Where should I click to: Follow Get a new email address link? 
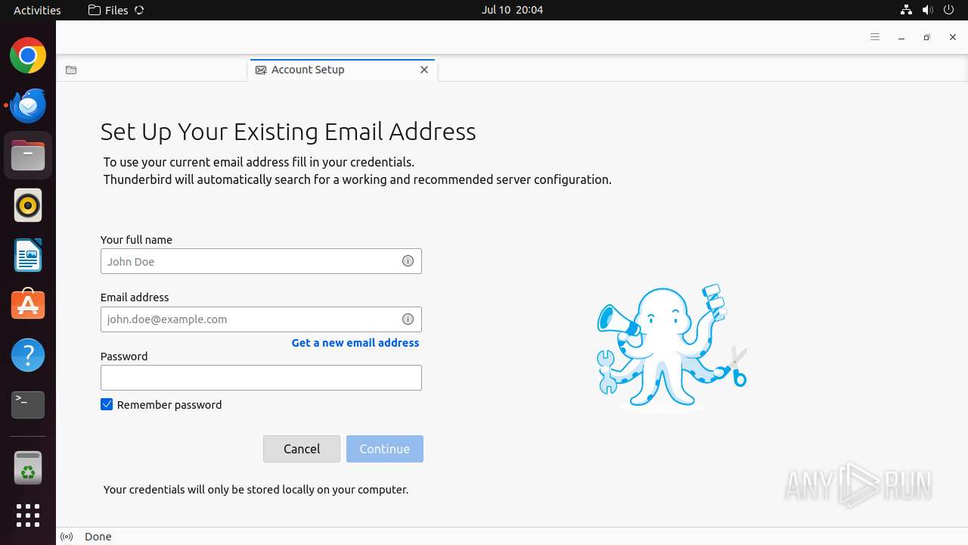355,343
